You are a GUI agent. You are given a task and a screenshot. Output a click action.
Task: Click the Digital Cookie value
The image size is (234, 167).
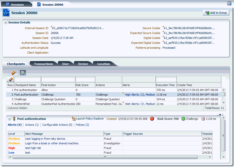tap(189, 38)
